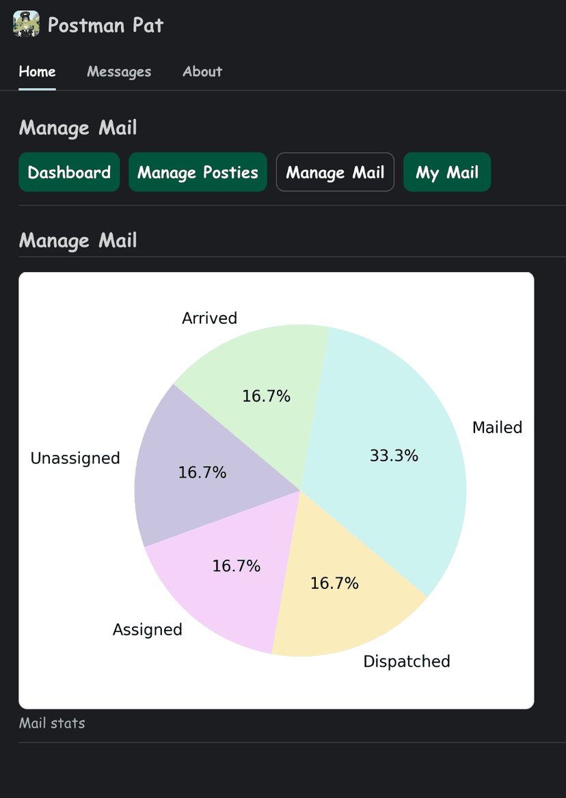Click the Mailed label beside the chart
This screenshot has width=566, height=798.
tap(497, 428)
